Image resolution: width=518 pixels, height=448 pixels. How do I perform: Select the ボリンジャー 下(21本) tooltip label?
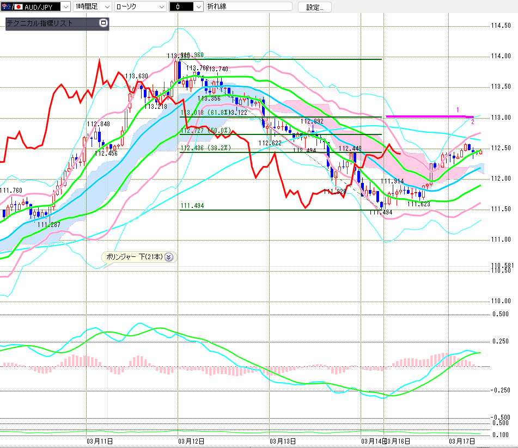pos(133,257)
